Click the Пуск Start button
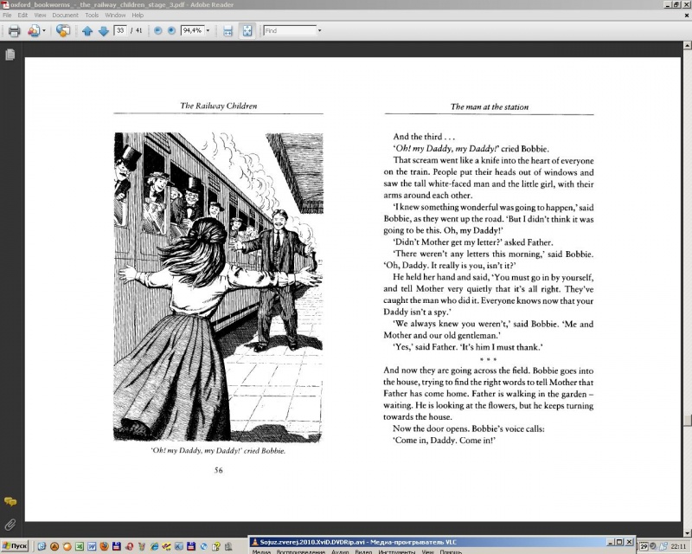692x554 pixels. click(15, 546)
